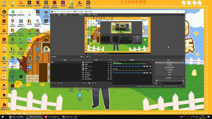The width and height of the screenshot is (212, 119).
Task: Pop out the Scenes dock via header icon
Action: pyautogui.click(x=80, y=60)
